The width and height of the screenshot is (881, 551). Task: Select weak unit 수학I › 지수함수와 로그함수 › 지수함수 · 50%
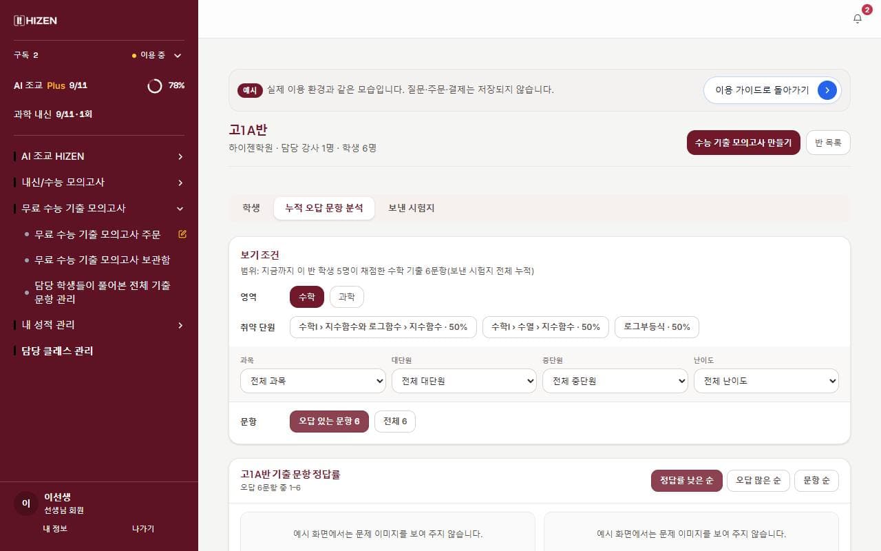(383, 327)
